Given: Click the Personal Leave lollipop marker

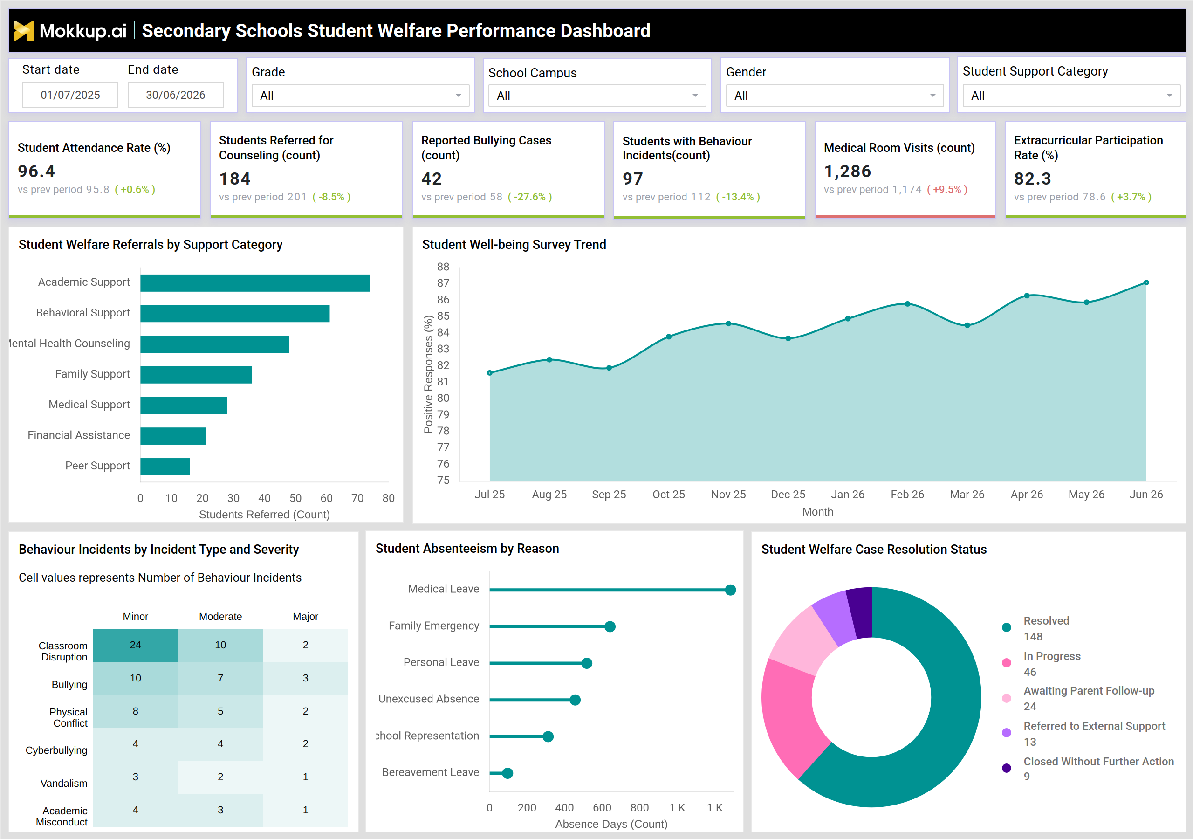Looking at the screenshot, I should coord(587,663).
